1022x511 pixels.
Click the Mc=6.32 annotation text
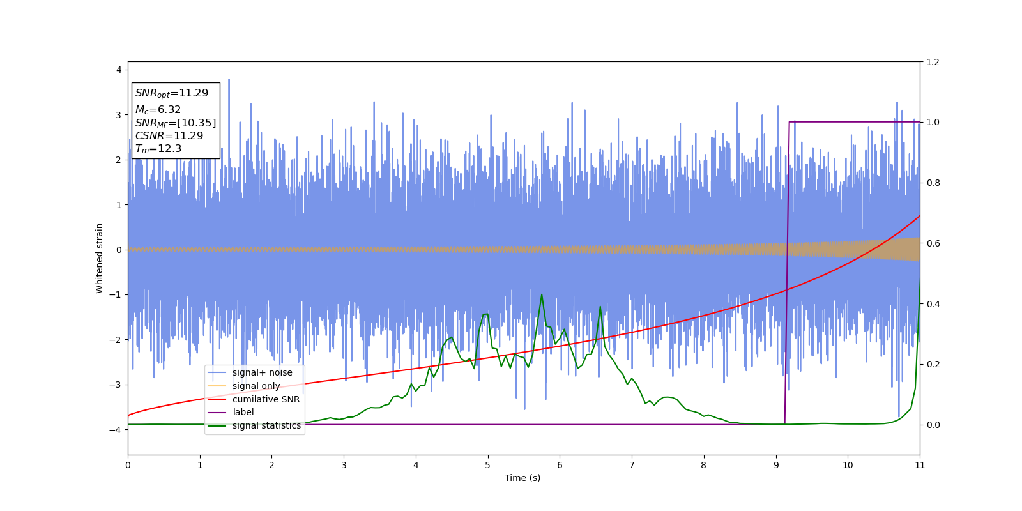(158, 110)
